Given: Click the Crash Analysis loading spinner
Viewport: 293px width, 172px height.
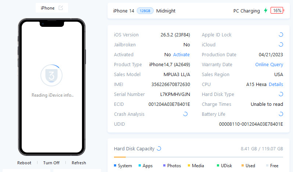Looking at the screenshot, I should 185,114.
